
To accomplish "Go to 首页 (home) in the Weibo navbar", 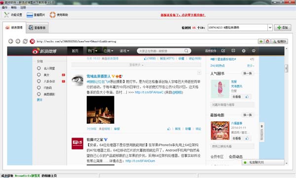I will 75,51.
